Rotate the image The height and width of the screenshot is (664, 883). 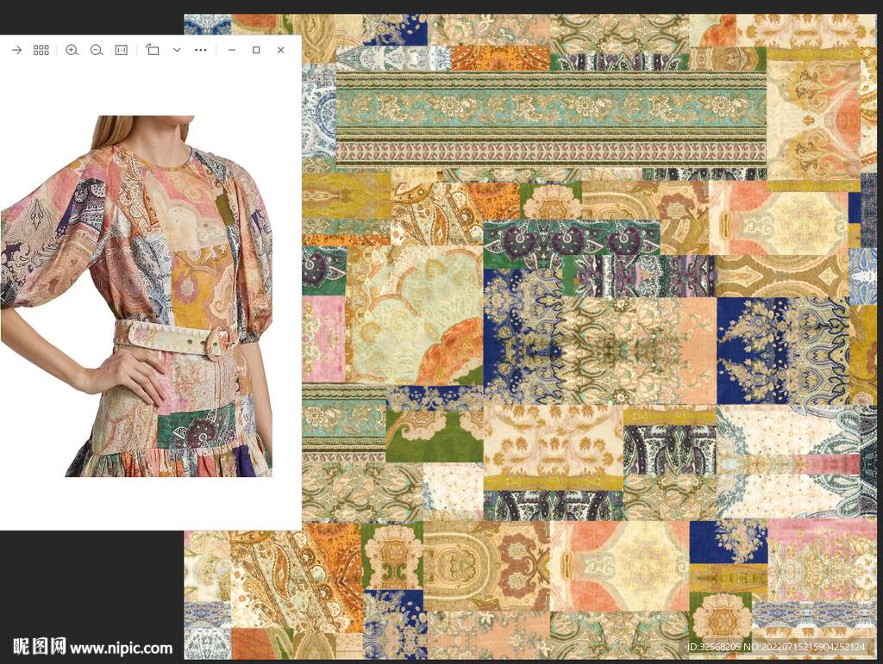point(153,50)
